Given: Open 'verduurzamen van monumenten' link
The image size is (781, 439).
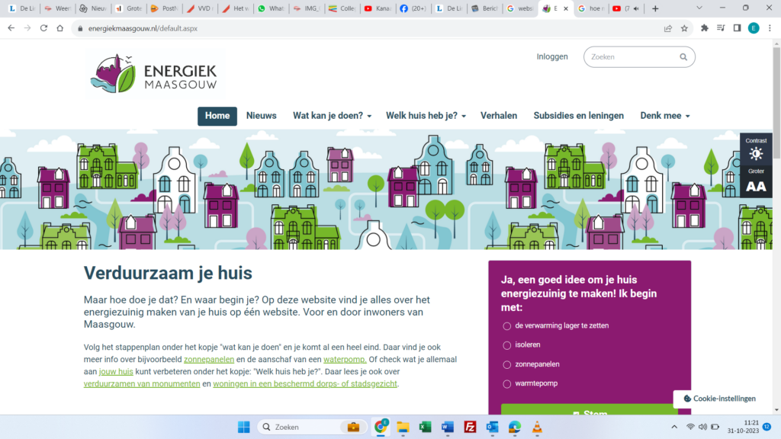Looking at the screenshot, I should 141,384.
